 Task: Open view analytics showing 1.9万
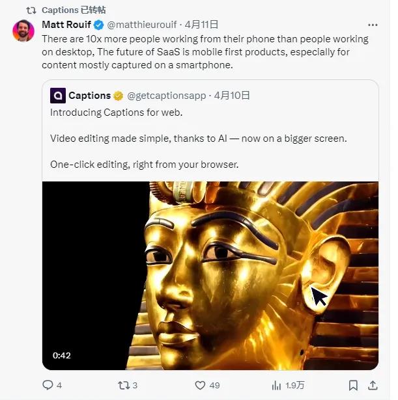pyautogui.click(x=277, y=385)
